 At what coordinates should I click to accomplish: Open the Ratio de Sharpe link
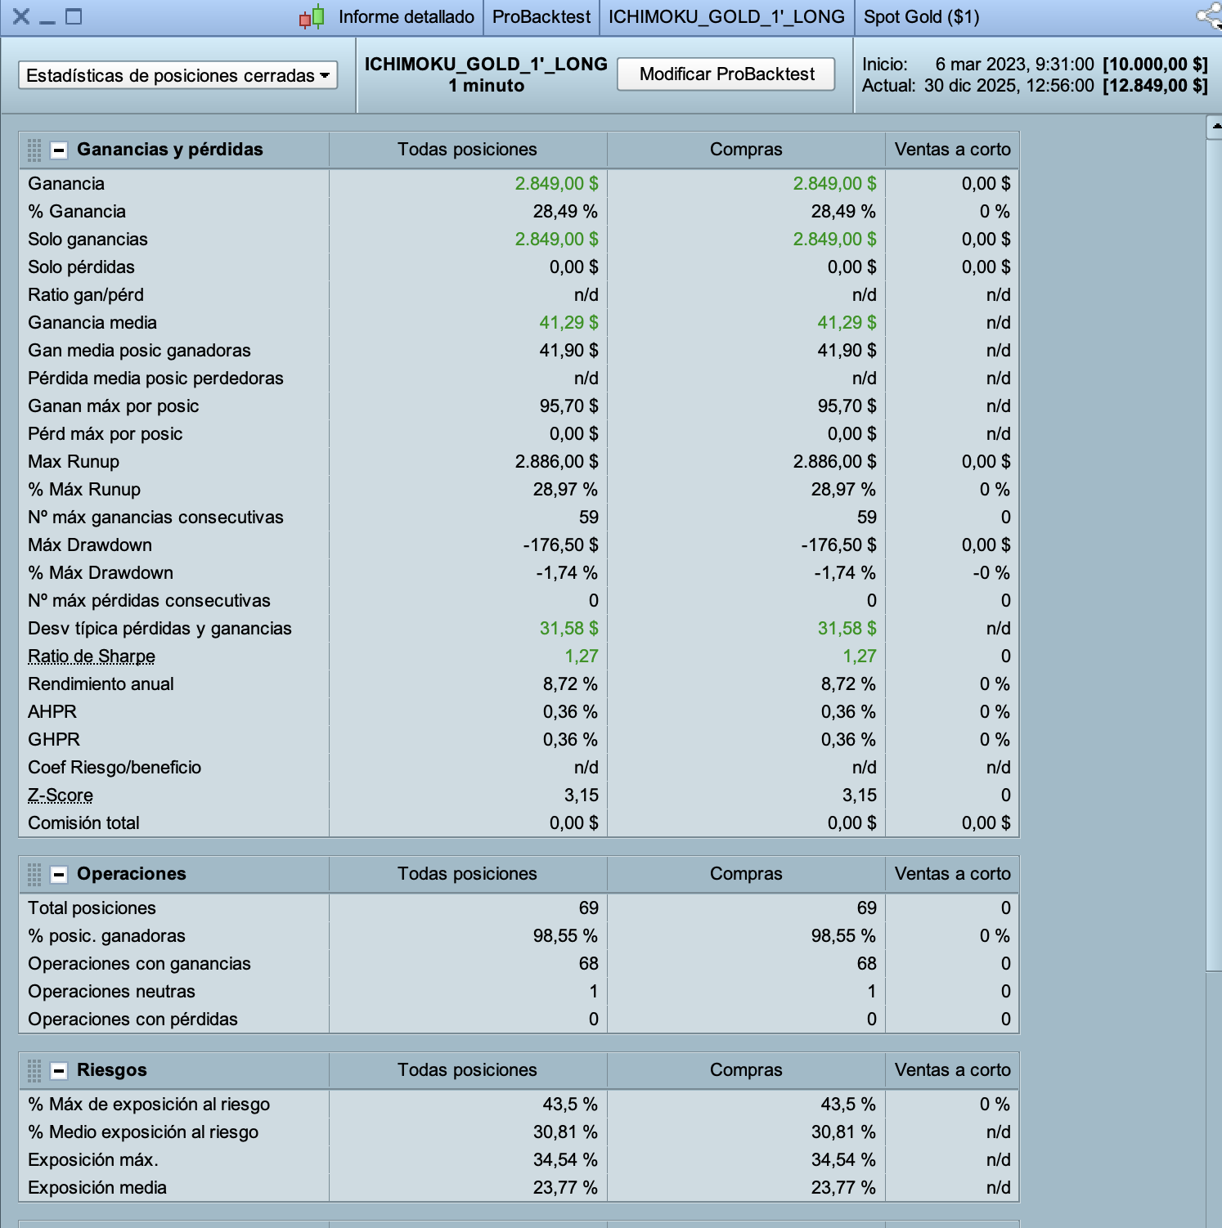point(92,657)
